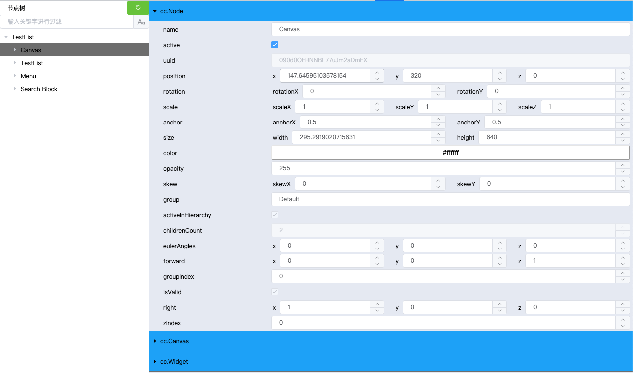Select the Canvas row in node tree
Viewport: 633px width, 373px height.
tap(75, 50)
